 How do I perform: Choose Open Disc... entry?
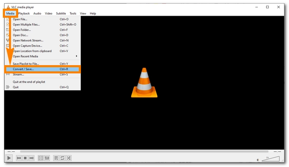coord(43,35)
